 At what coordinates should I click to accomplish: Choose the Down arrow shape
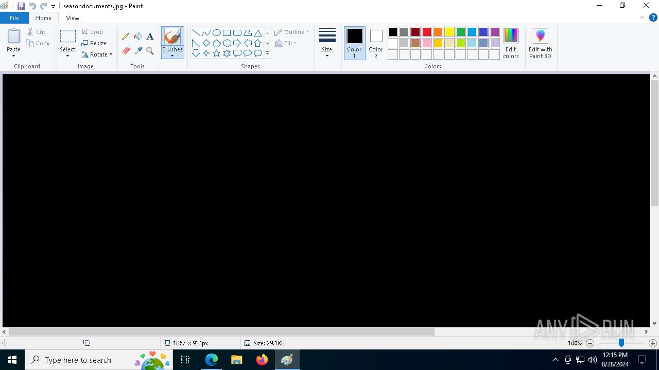pos(196,53)
